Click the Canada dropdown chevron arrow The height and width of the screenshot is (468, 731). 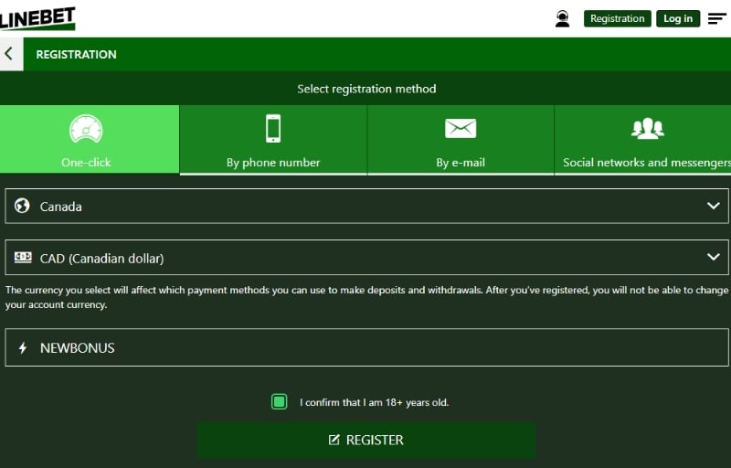714,206
